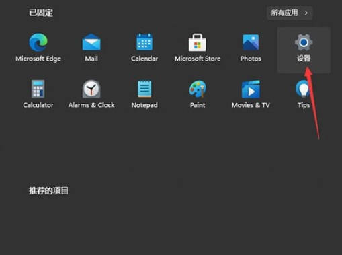Screen dimensions: 342x255
Task: Open Movies & TV
Action: coord(251,94)
